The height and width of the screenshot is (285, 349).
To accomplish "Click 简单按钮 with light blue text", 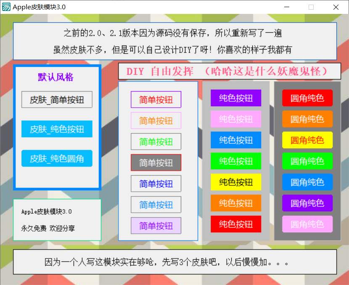I will tap(156, 205).
